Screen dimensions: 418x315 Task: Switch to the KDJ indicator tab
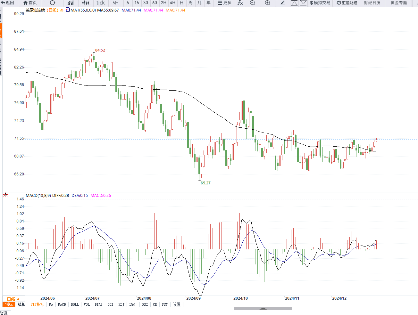121,304
